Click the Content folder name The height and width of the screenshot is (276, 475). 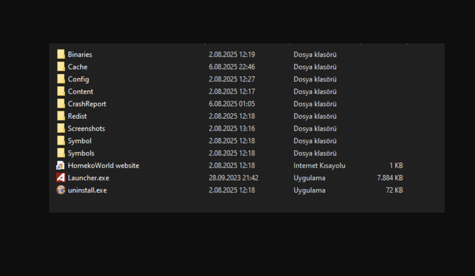pos(81,92)
